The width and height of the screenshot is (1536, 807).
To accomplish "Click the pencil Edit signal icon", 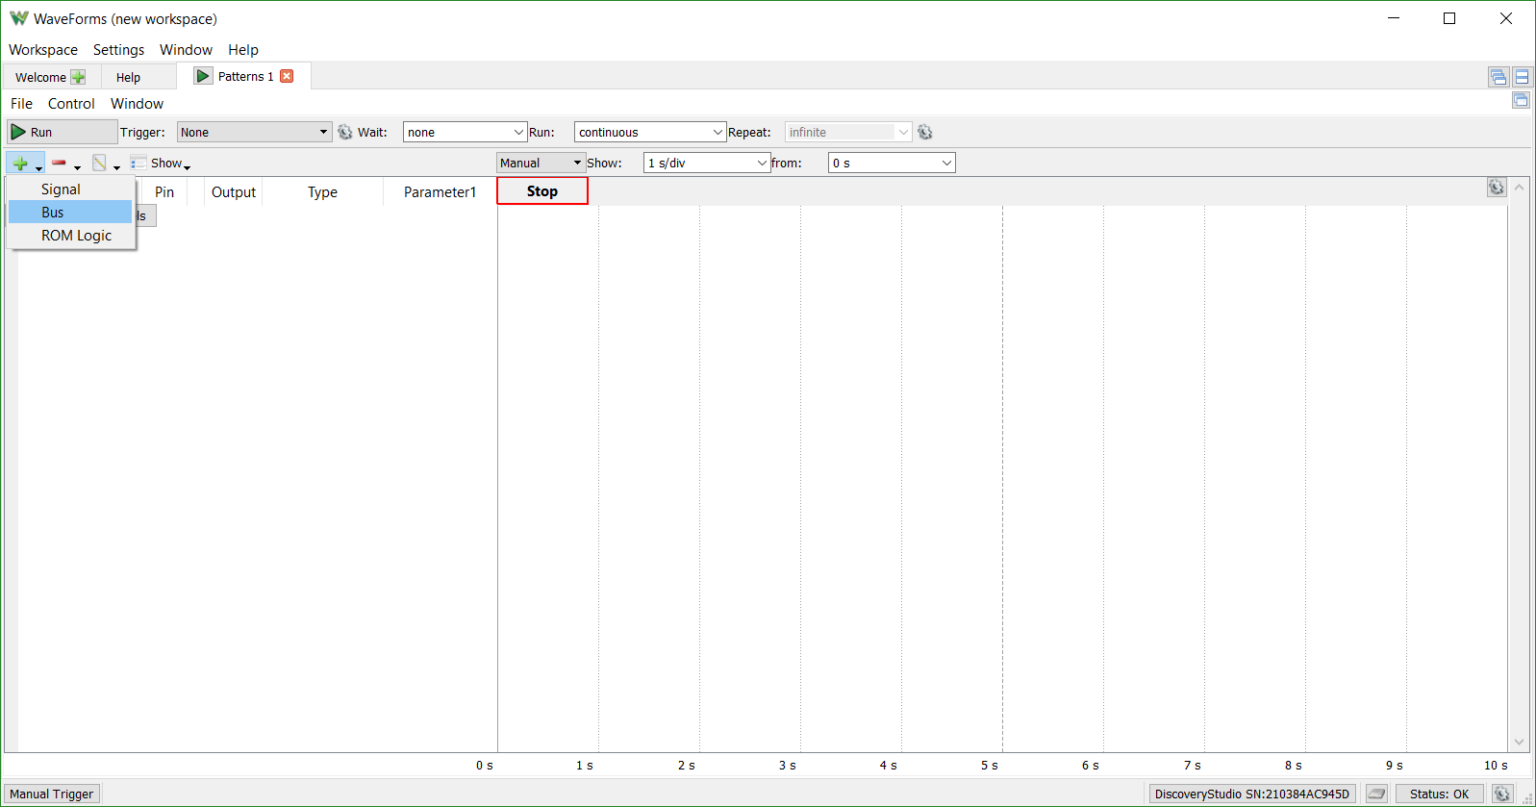I will coord(99,164).
